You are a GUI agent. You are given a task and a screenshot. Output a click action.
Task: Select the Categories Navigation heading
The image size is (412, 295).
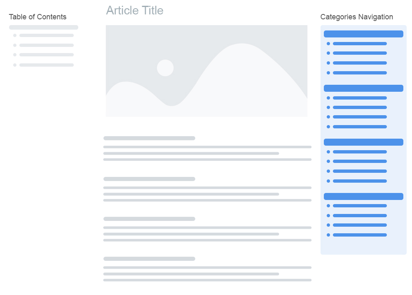[356, 17]
